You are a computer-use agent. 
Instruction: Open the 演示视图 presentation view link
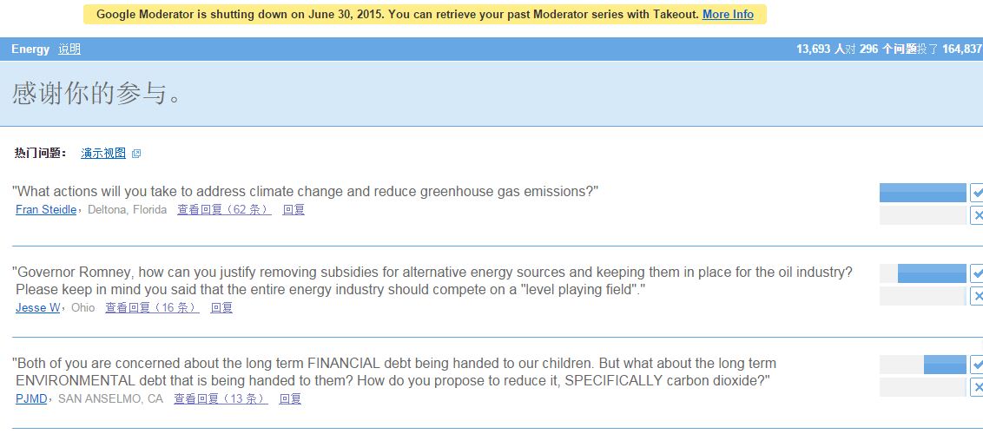pos(103,153)
